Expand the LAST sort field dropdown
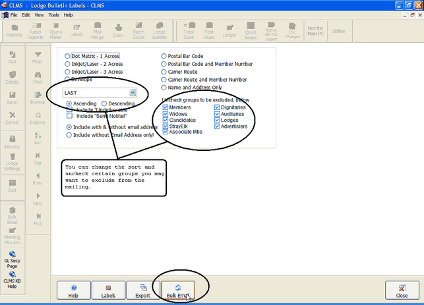This screenshot has width=424, height=305. (x=133, y=93)
